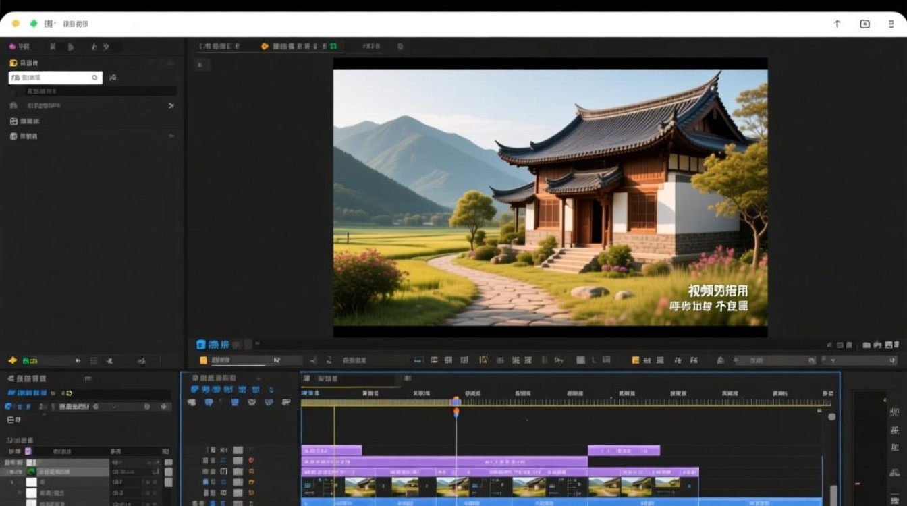Click the play-box icon in top-right title bar

click(x=864, y=24)
